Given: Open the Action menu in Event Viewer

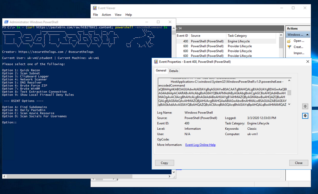Looking at the screenshot, I should 106,15.
